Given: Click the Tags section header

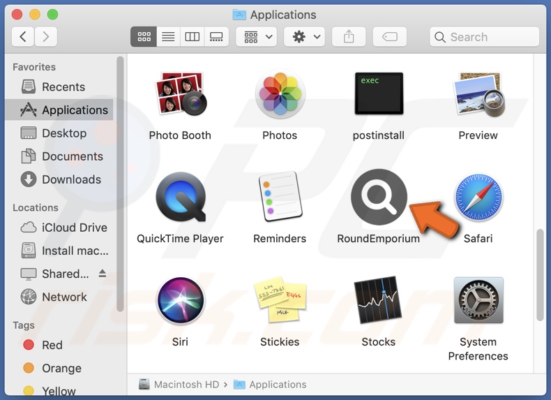Looking at the screenshot, I should (24, 325).
